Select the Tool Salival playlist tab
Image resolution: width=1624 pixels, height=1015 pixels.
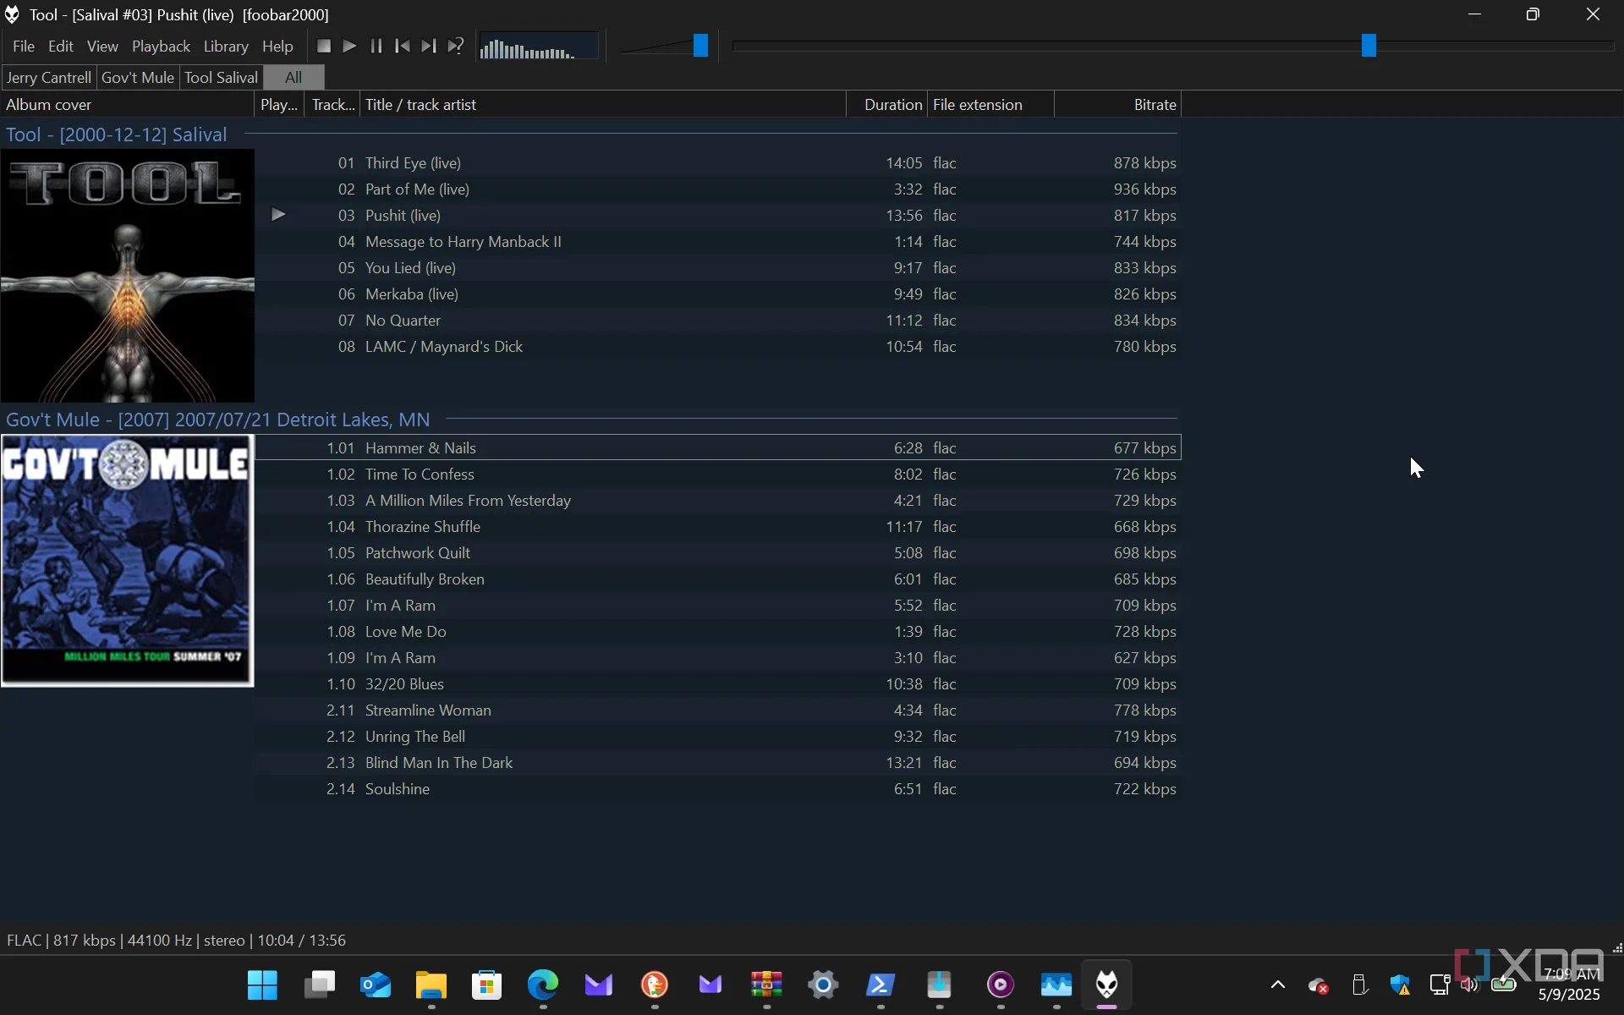point(221,77)
